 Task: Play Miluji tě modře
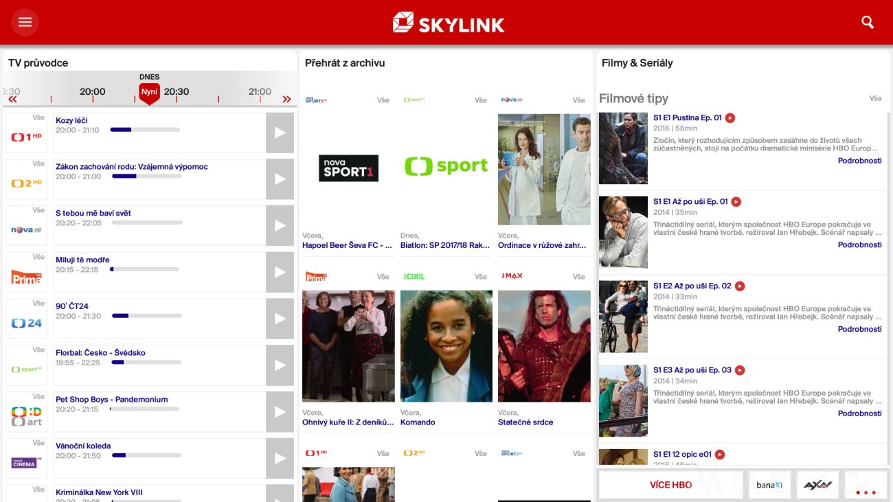[x=280, y=273]
